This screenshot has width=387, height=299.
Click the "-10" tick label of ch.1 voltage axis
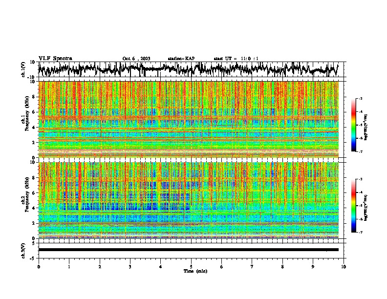32,77
